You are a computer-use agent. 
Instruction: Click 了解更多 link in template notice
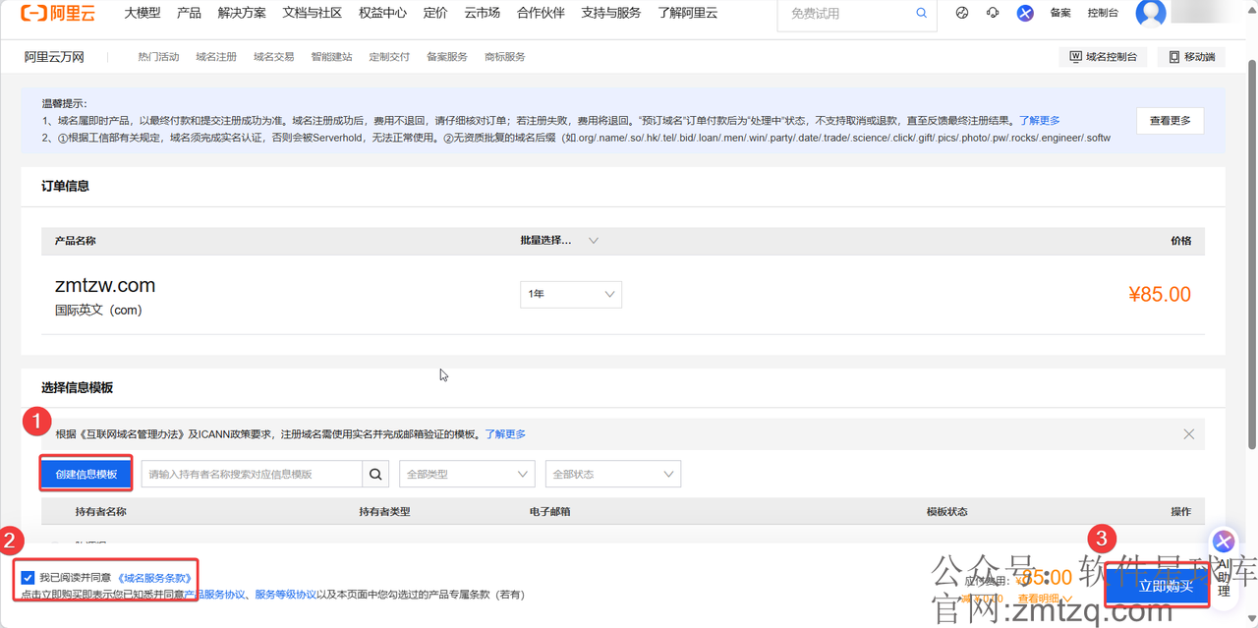point(504,433)
